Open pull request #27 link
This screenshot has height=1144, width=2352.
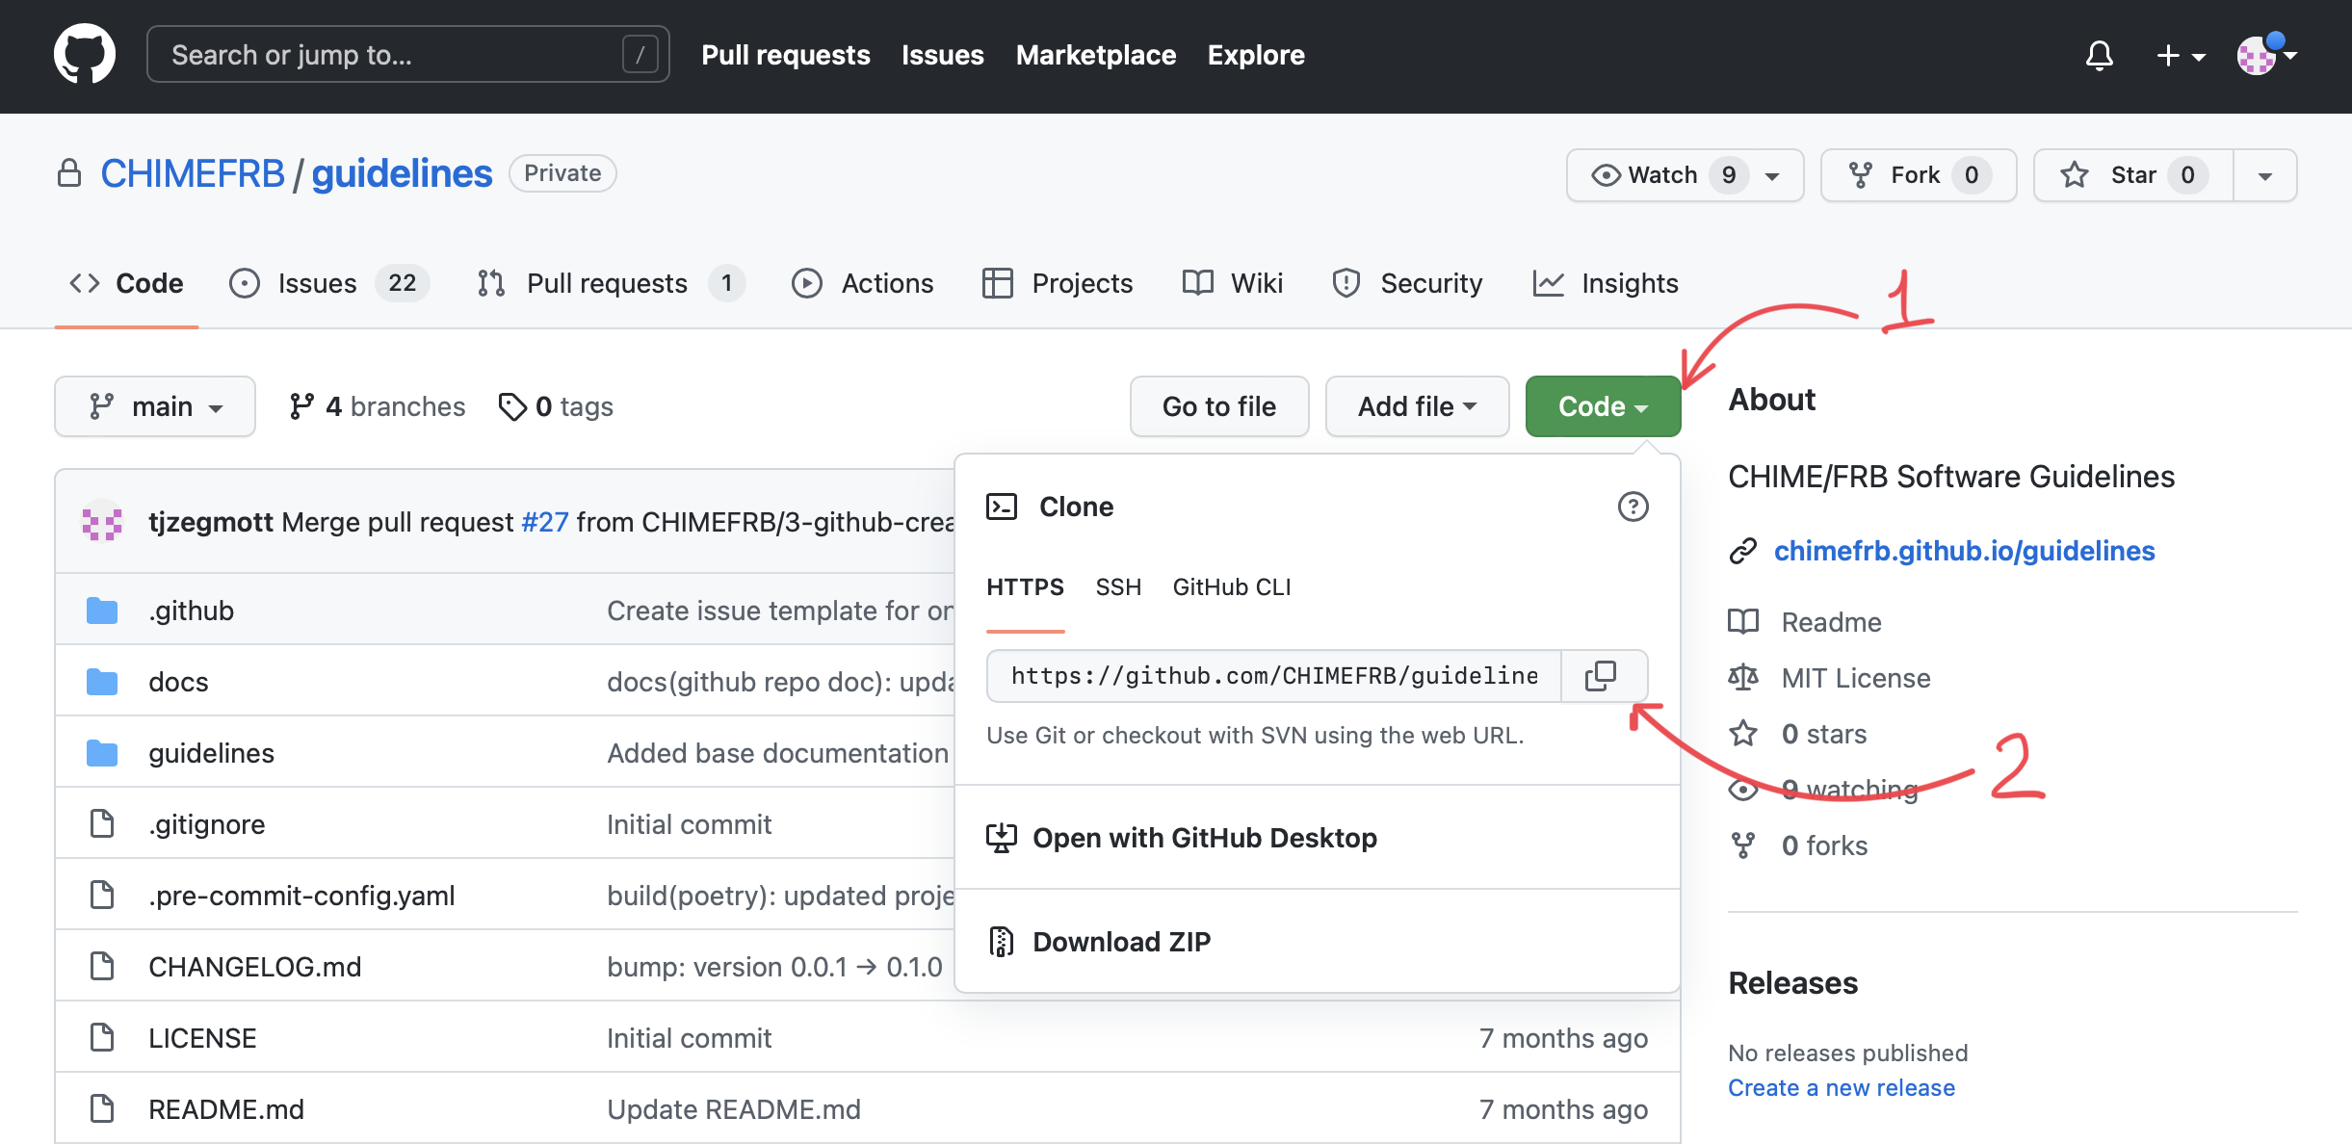[545, 522]
